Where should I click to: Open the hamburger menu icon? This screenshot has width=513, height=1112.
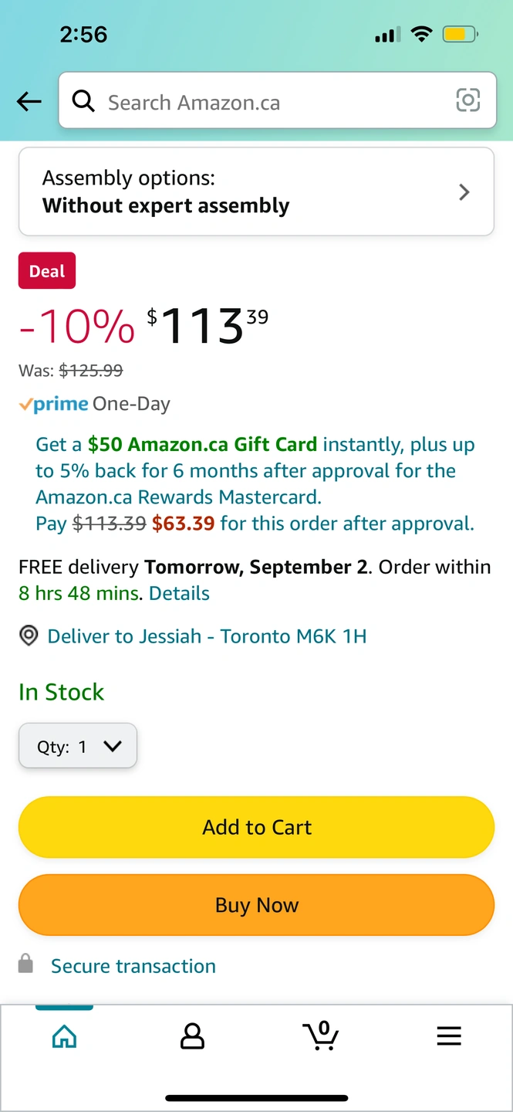pos(449,1036)
